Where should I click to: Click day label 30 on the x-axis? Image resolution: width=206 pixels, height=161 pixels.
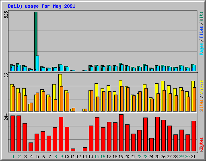click(187, 157)
